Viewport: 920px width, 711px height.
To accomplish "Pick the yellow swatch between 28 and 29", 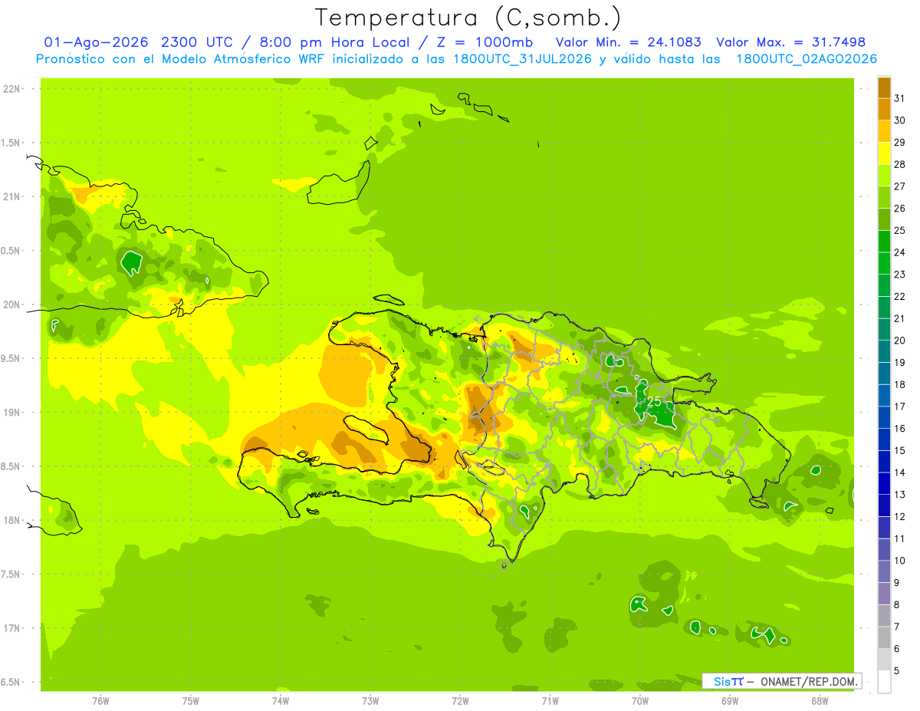I will pyautogui.click(x=884, y=153).
